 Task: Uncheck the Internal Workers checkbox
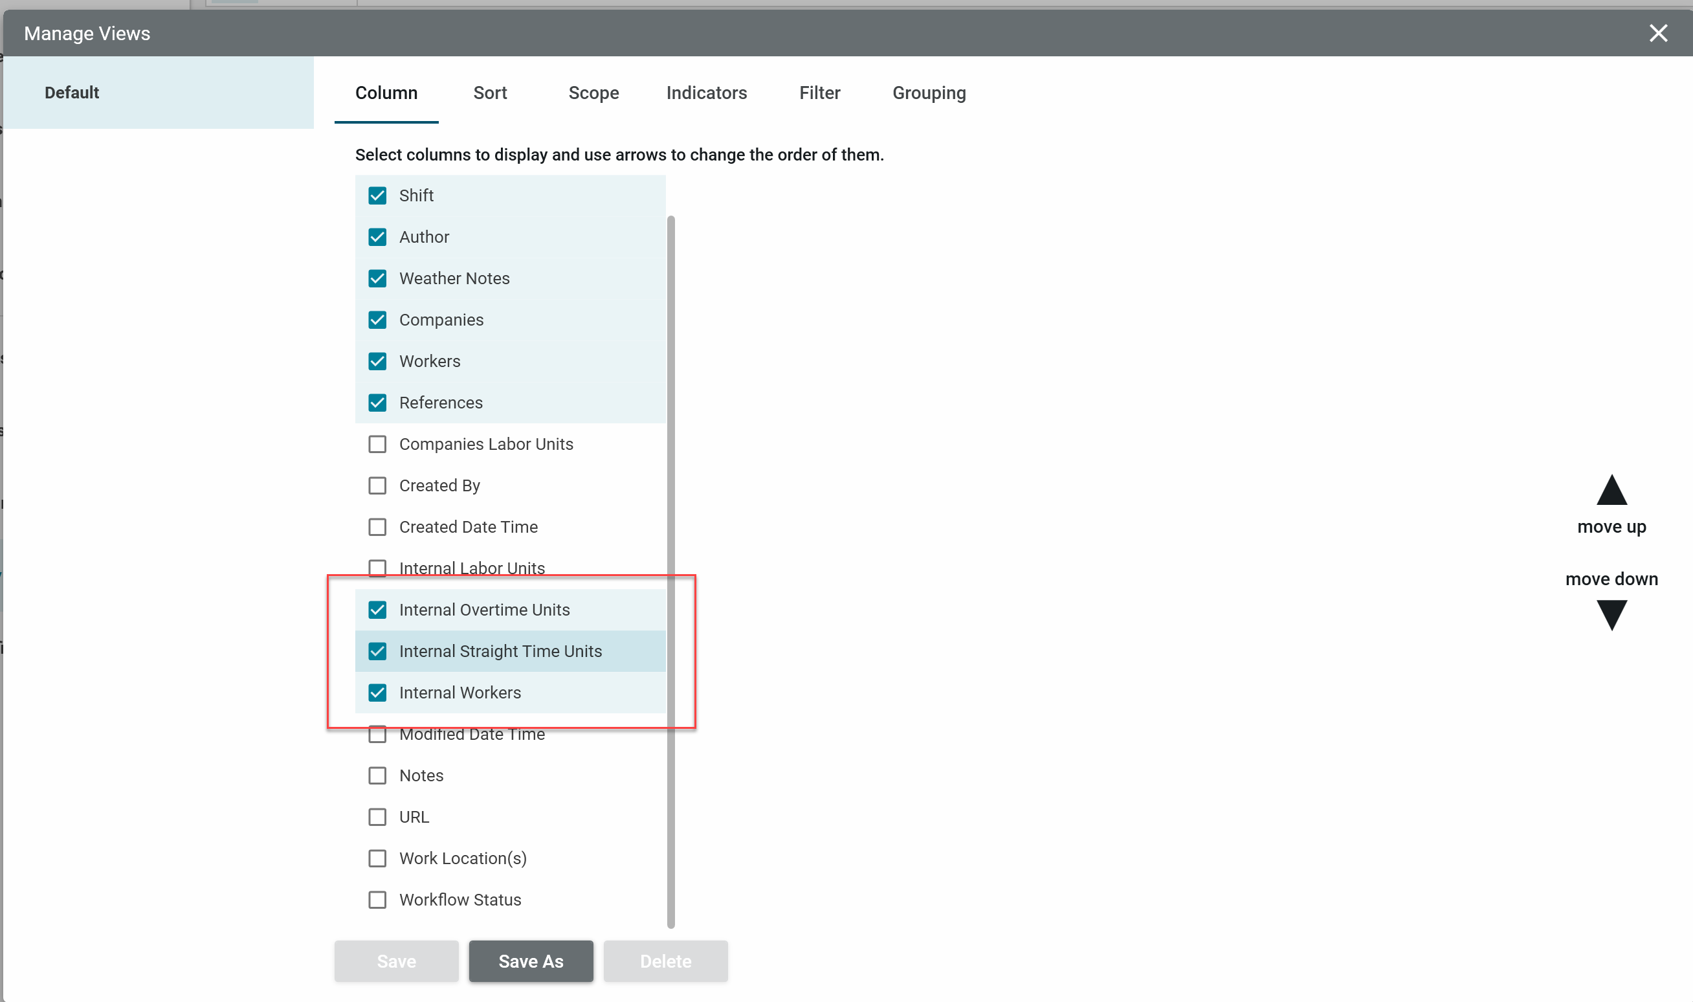coord(377,693)
